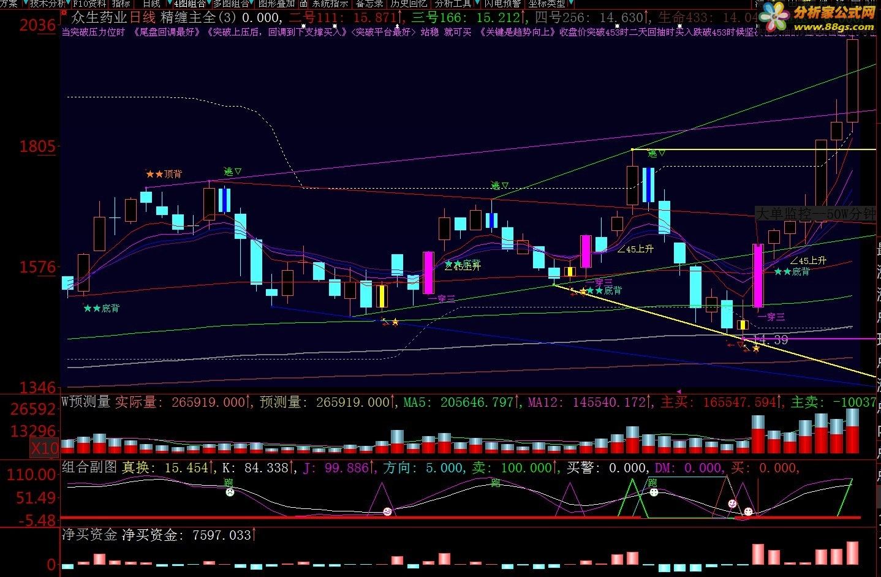
Task: Expand the dropdown arrow just left of 4图组合
Action: [x=170, y=4]
